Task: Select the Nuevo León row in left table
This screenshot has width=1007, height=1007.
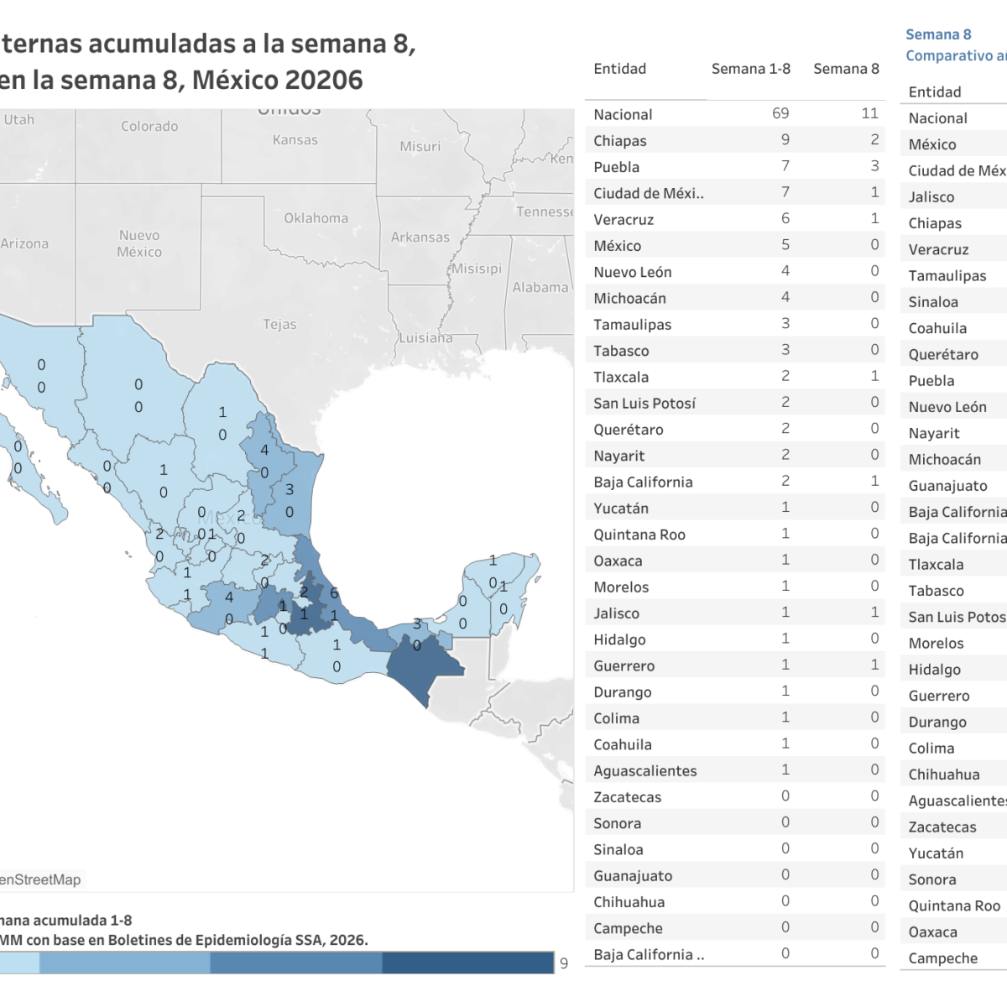Action: 632,272
